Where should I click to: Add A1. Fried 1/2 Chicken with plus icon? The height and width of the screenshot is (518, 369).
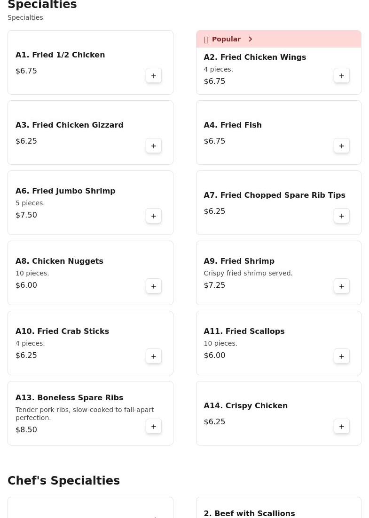tap(154, 76)
